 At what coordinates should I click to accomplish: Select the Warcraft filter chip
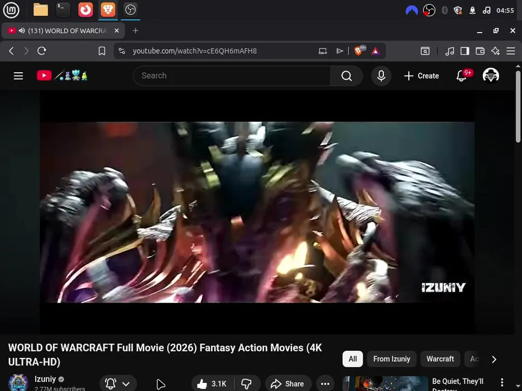pyautogui.click(x=440, y=359)
